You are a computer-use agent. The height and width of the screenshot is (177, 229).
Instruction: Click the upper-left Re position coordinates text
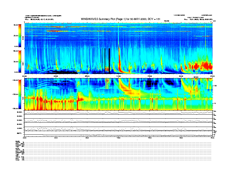point(39,19)
